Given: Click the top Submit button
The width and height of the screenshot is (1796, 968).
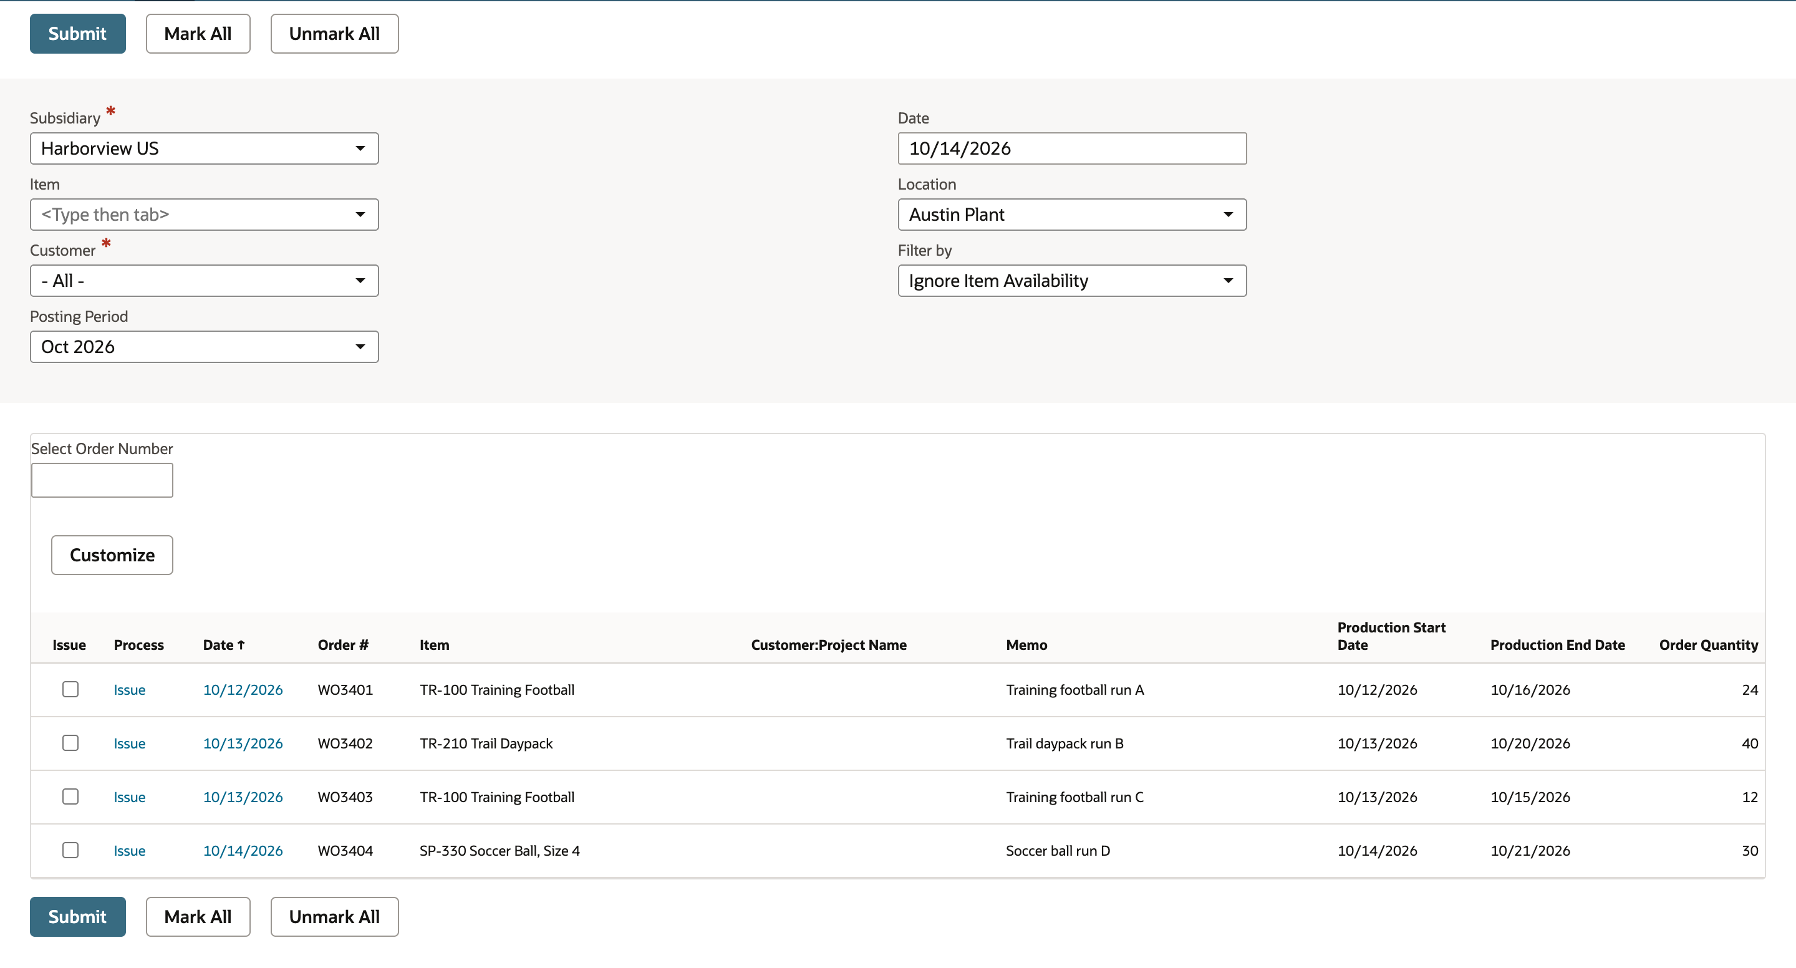Looking at the screenshot, I should pos(77,34).
